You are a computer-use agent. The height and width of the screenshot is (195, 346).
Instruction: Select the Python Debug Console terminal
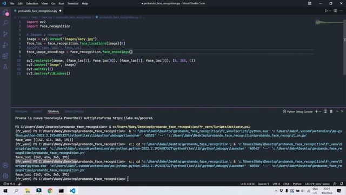pyautogui.click(x=298, y=112)
